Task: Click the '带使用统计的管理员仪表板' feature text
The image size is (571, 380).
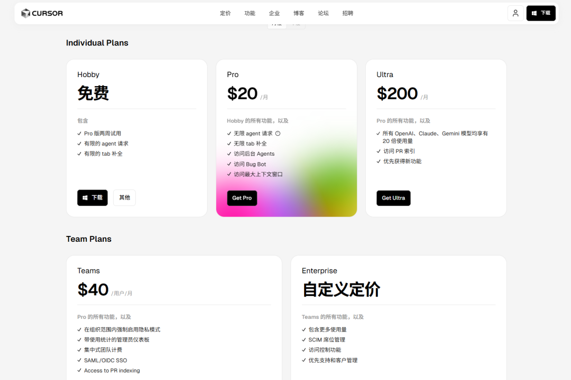Action: pos(116,340)
